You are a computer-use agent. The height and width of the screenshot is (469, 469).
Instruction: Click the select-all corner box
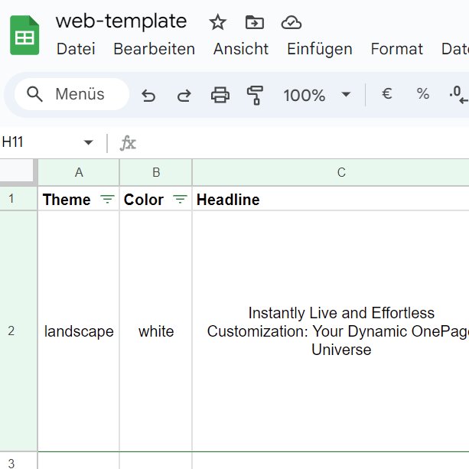pyautogui.click(x=18, y=171)
